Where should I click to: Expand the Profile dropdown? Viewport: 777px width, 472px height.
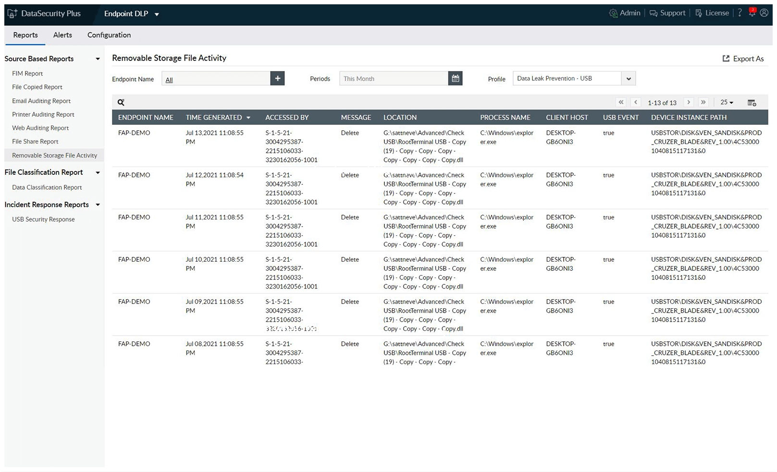pyautogui.click(x=629, y=78)
